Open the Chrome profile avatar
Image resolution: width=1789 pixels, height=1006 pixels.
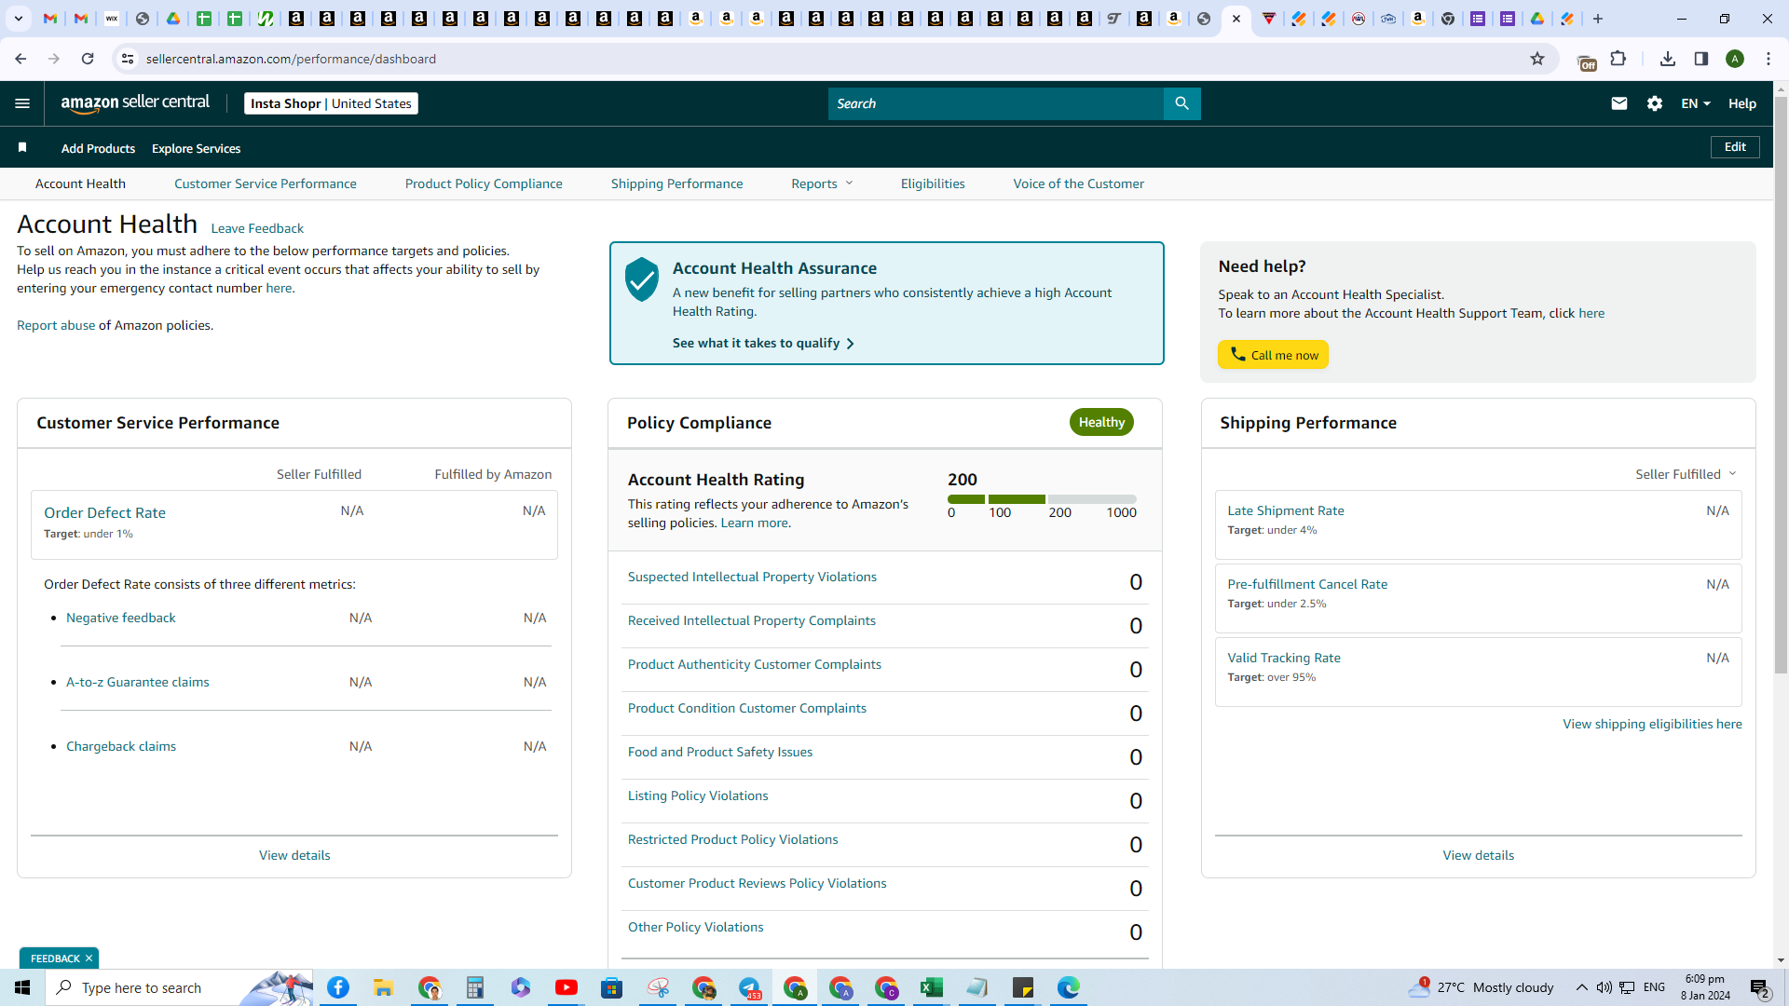click(x=1735, y=59)
